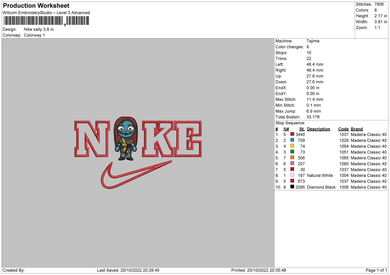Click the letter E in the design
Image resolution: width=390 pixels, height=275 pixels.
tap(188, 139)
